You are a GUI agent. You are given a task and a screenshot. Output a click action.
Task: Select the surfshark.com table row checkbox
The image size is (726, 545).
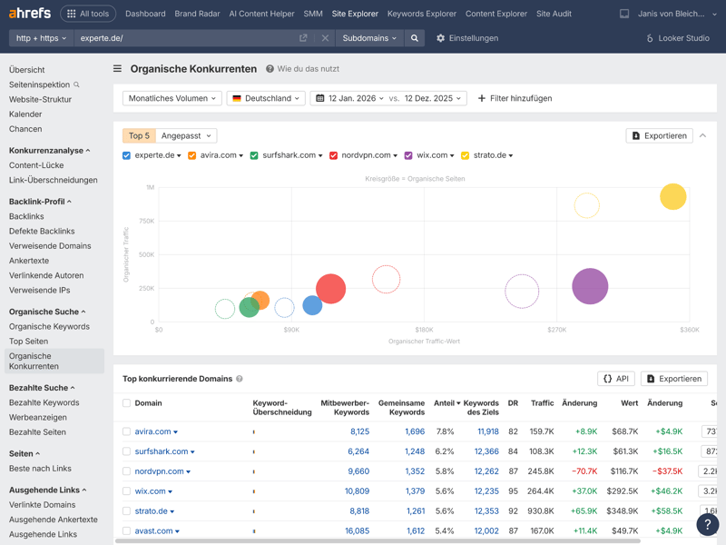coord(126,451)
